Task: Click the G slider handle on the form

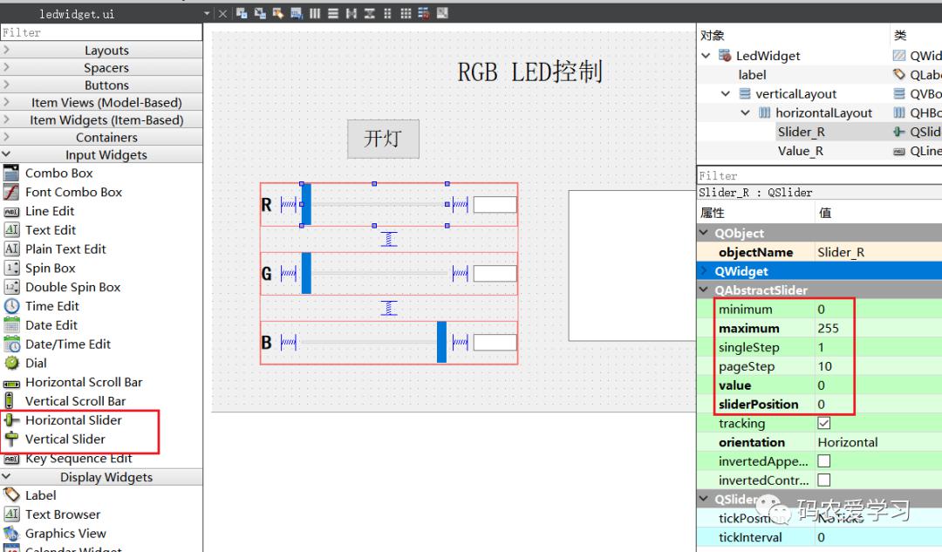Action: click(306, 273)
